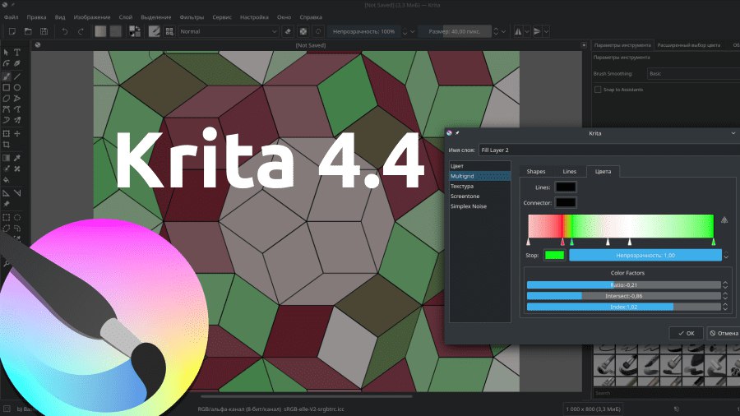The width and height of the screenshot is (740, 416).
Task: Select the Edit Shapes tool
Action: (6, 63)
